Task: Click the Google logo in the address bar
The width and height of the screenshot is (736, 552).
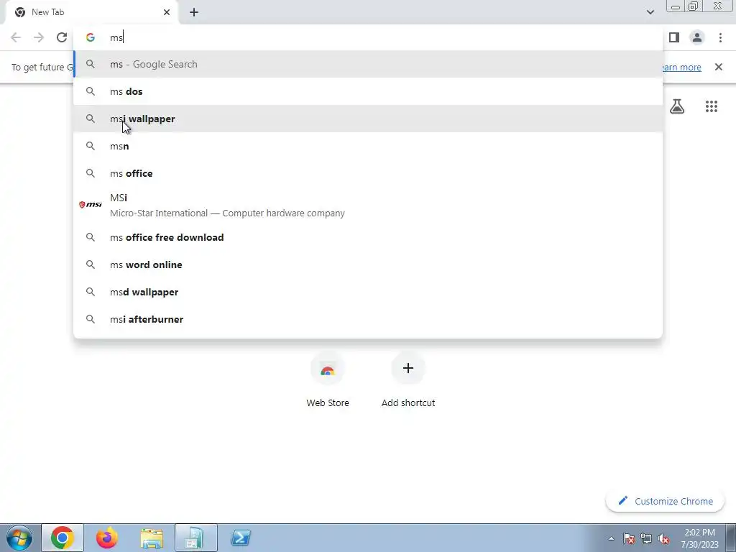Action: (x=90, y=37)
